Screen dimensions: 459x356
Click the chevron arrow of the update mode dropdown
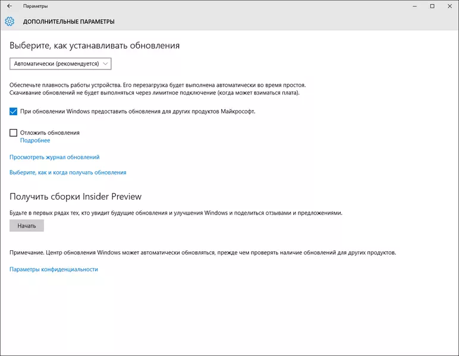pos(105,64)
